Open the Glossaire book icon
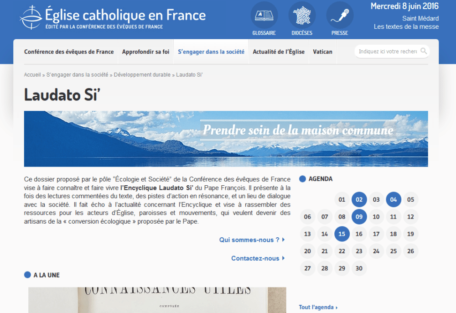 [264, 15]
